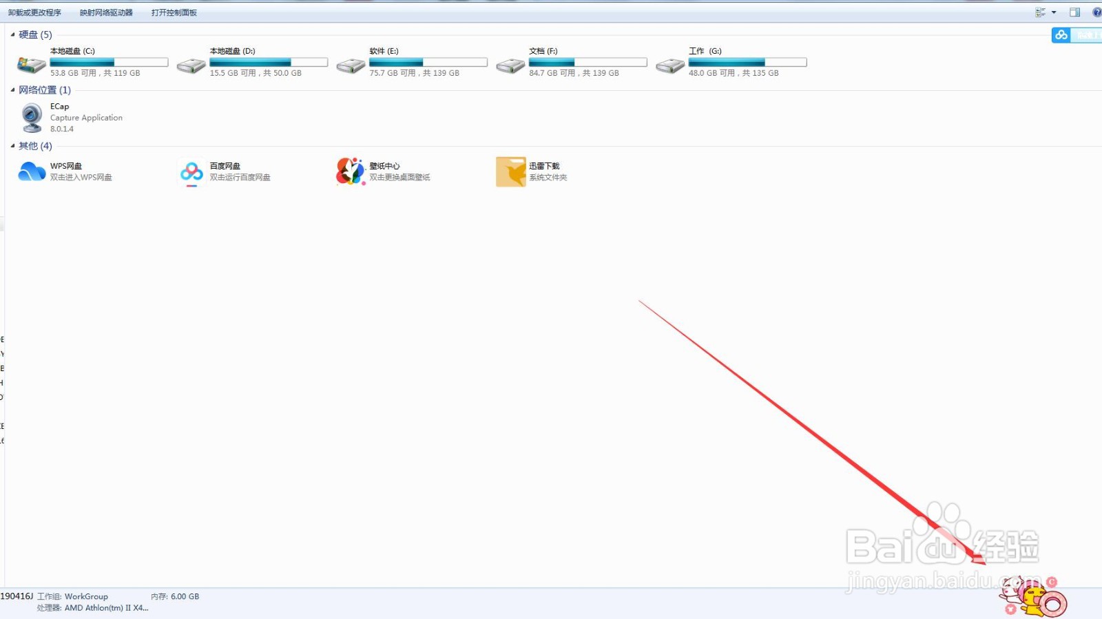Click the F: drive capacity bar
This screenshot has width=1102, height=619.
(588, 62)
